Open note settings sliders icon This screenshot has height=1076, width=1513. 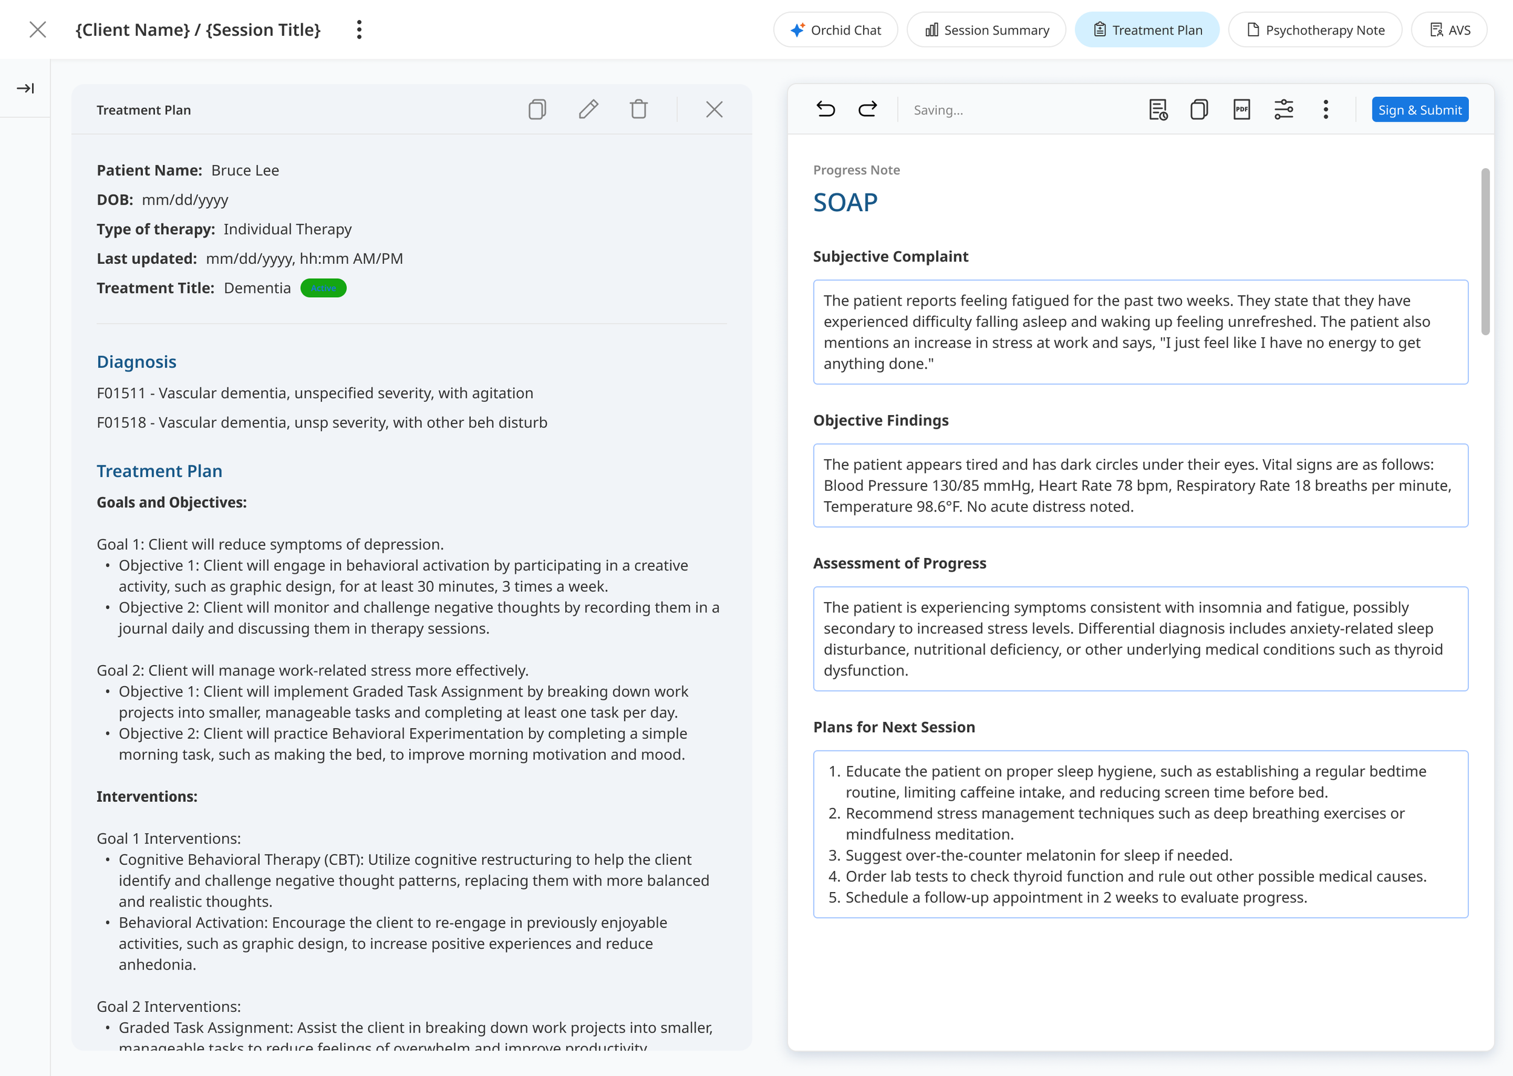click(1283, 110)
